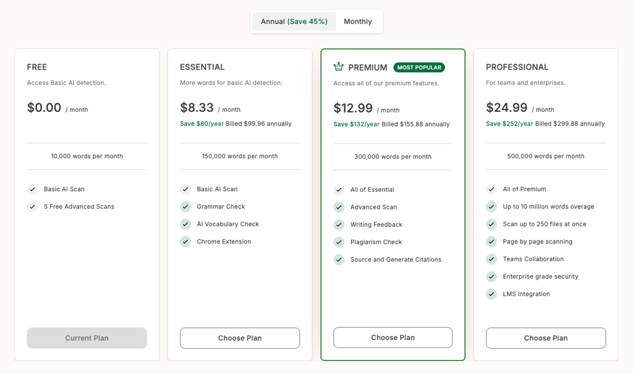Click the $0.00 price
The image size is (633, 374).
click(44, 108)
